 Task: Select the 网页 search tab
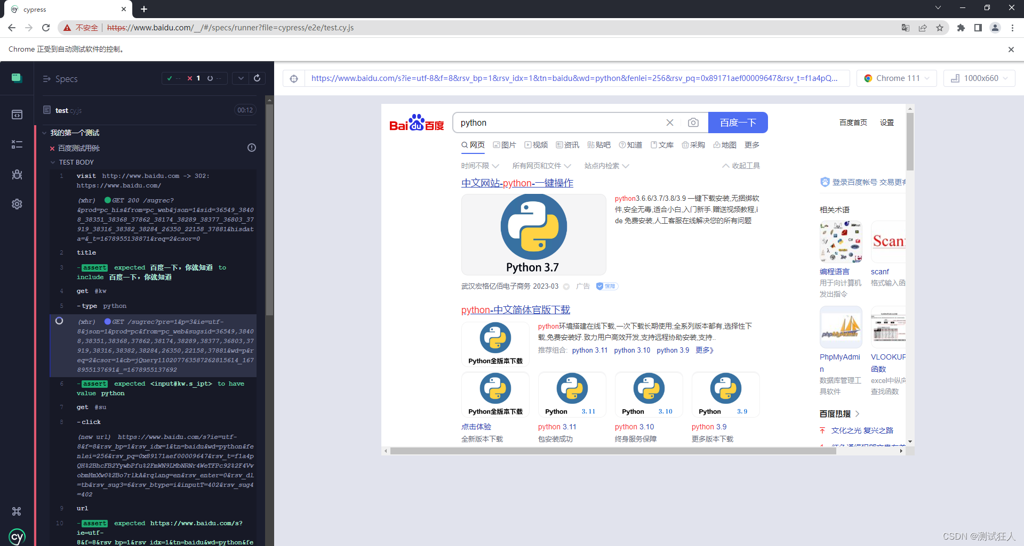(473, 145)
